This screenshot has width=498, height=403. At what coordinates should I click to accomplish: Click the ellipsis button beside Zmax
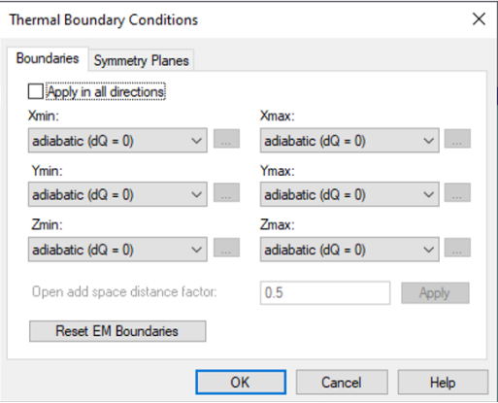(457, 248)
